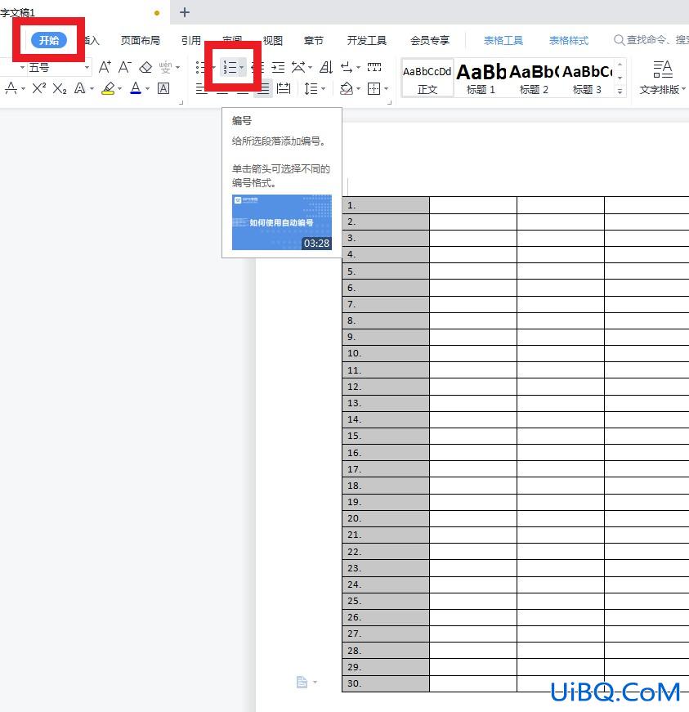
Task: Apply the 标题 2 style
Action: [x=534, y=78]
